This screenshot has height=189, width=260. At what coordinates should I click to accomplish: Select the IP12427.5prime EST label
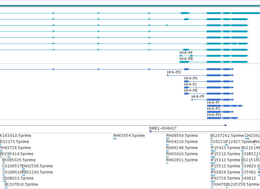coord(240,142)
